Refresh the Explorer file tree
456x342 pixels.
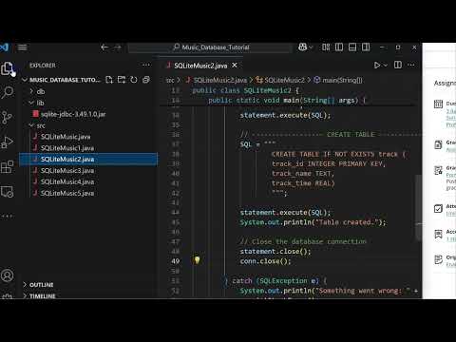coord(134,80)
